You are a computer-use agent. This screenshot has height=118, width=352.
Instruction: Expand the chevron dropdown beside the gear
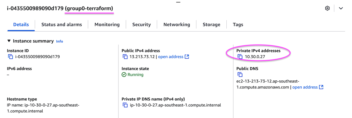(x=341, y=8)
